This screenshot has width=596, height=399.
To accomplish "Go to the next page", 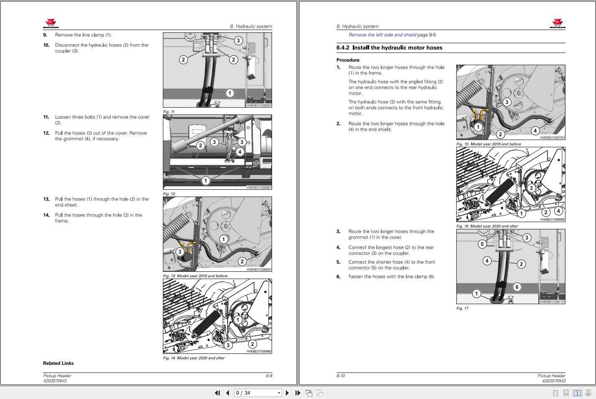I will pyautogui.click(x=287, y=393).
